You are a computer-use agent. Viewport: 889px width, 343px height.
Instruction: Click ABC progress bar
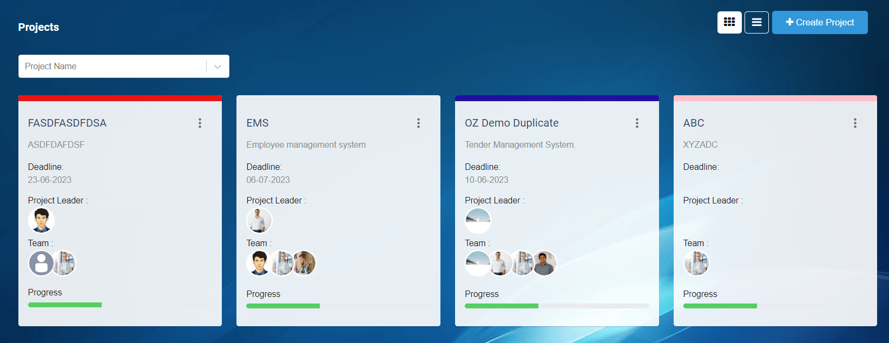point(775,306)
